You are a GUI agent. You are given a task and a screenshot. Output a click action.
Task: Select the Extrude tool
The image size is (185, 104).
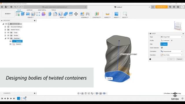point(23,14)
